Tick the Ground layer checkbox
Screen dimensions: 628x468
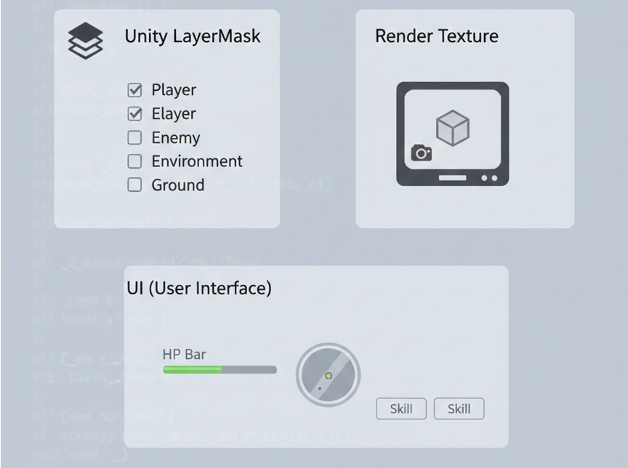tap(134, 185)
